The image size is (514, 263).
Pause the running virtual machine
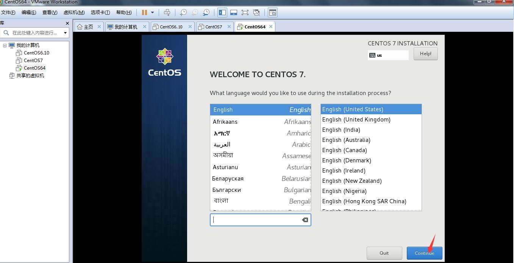point(144,12)
